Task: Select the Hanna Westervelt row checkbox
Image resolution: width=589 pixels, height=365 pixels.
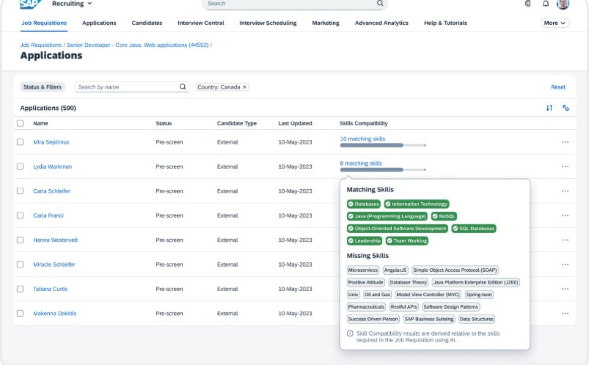Action: pyautogui.click(x=20, y=240)
